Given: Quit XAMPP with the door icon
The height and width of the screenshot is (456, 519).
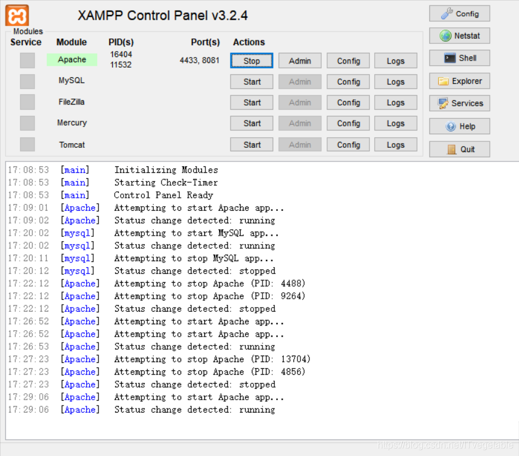Looking at the screenshot, I should 460,149.
